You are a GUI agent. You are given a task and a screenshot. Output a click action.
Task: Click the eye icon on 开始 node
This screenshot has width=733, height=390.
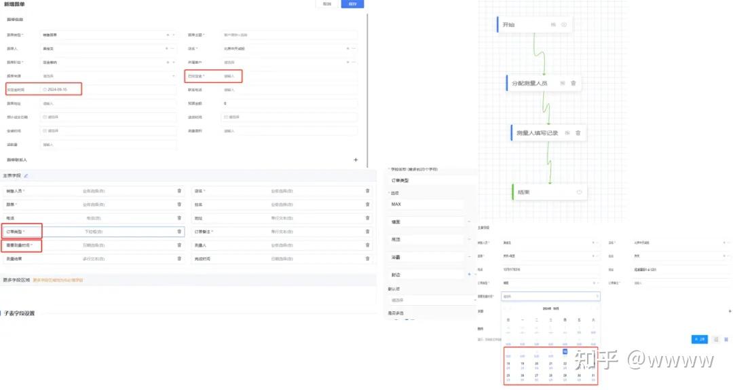(x=564, y=25)
